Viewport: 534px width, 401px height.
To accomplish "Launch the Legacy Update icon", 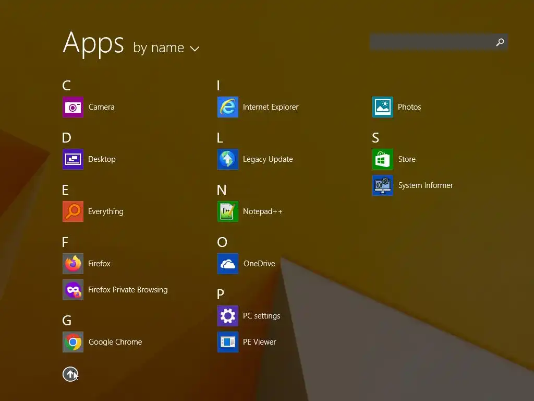I will coord(228,159).
